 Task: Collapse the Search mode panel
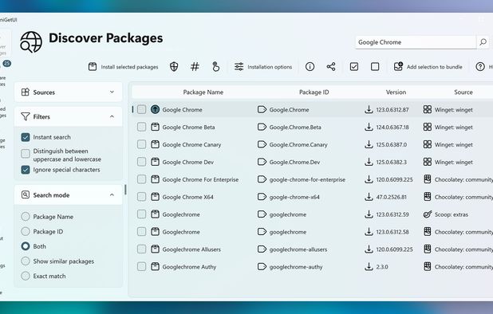69,195
